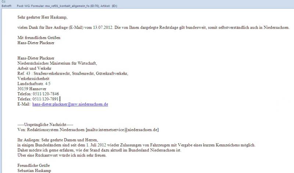Click 'Niedersächsisches Ministerium für Wirtschaft,' line
Image resolution: width=294 pixels, height=173 pixels.
point(57,63)
